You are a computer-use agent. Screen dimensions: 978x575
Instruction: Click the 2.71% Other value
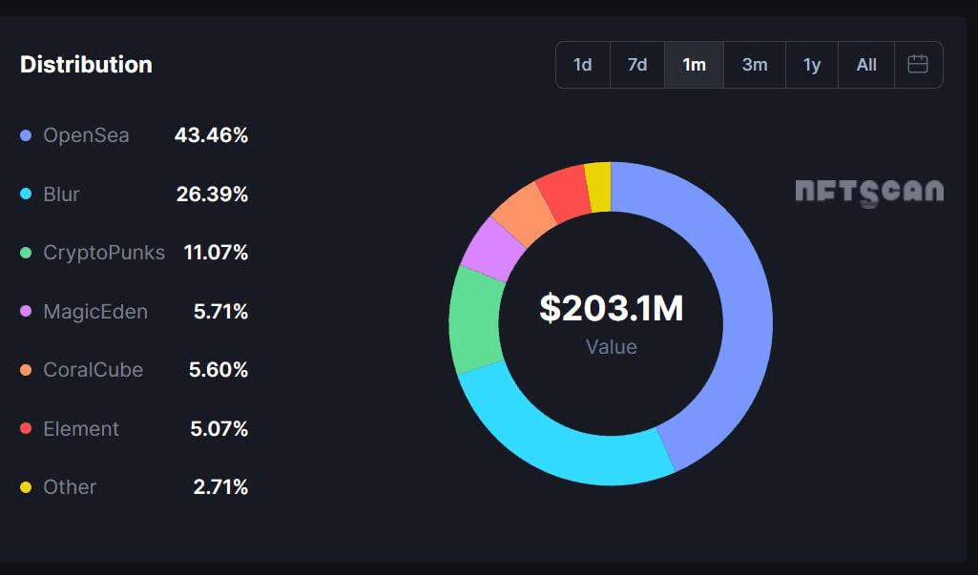coord(220,487)
